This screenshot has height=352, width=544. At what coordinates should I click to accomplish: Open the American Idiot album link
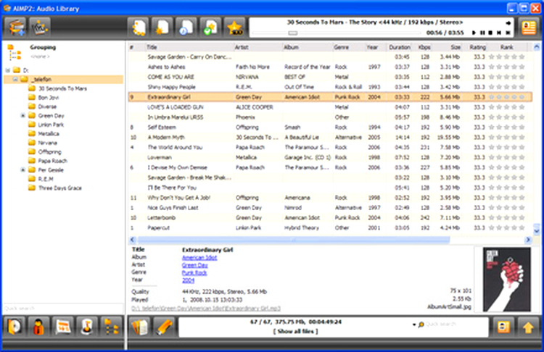[199, 257]
